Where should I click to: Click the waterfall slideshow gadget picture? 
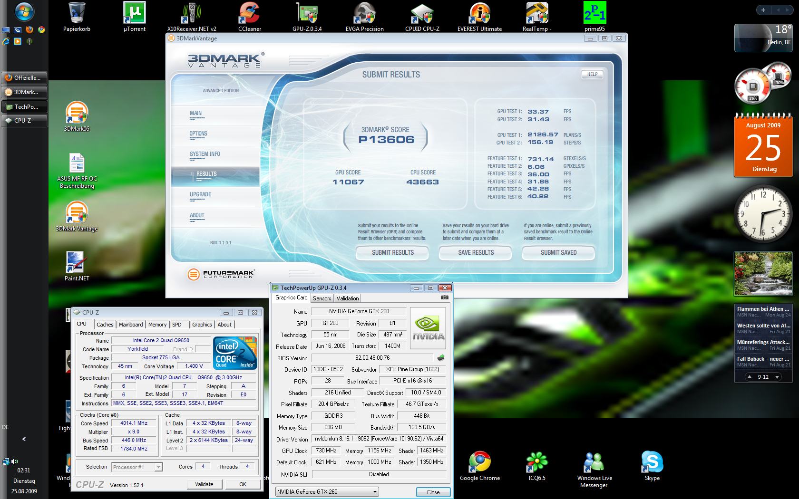[763, 274]
